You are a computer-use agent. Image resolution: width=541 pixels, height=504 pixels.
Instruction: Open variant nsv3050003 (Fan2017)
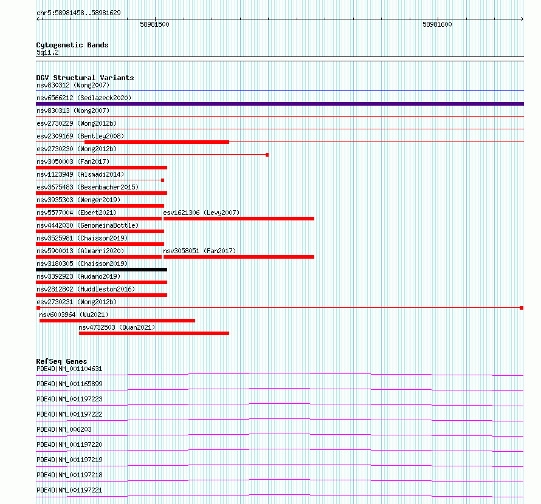(73, 162)
